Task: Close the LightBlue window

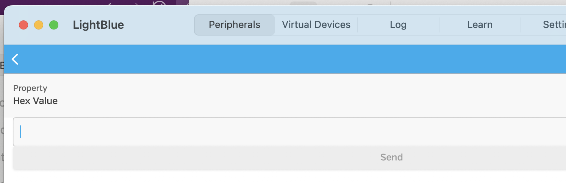Action: click(x=23, y=25)
